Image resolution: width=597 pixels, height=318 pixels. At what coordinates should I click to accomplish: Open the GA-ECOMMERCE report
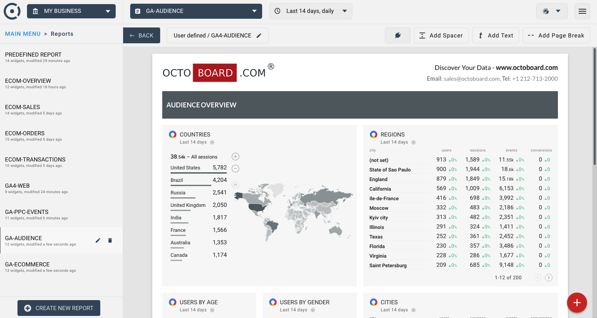pyautogui.click(x=61, y=267)
